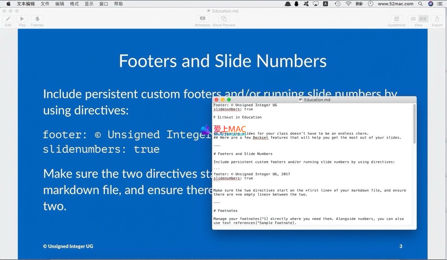Start the presentation with Play
The width and height of the screenshot is (447, 260).
[x=22, y=19]
